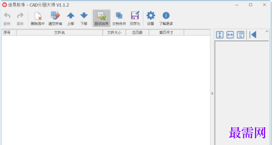This screenshot has width=273, height=145.
Task: Expand preview toolbar overflow chevron
Action: tap(267, 31)
